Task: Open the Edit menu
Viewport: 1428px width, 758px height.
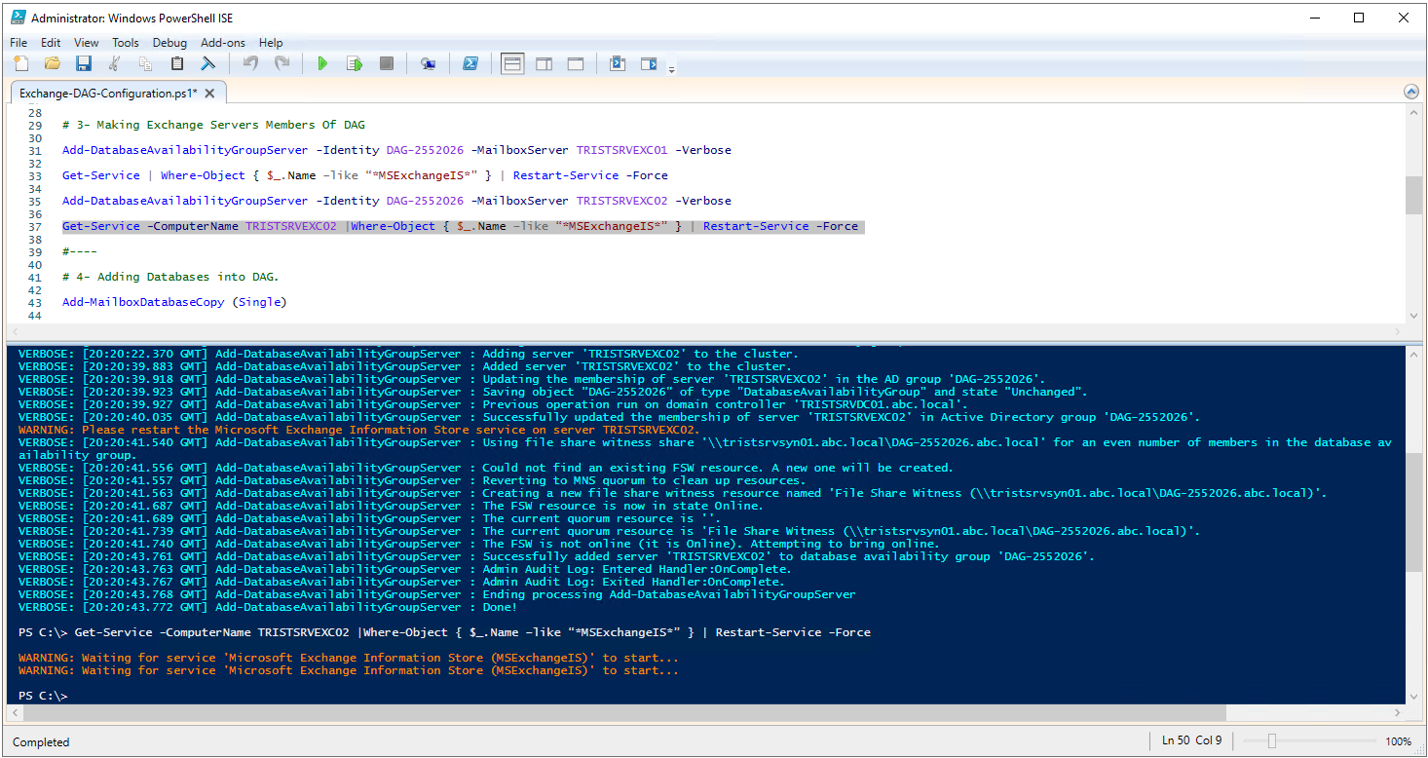Action: pyautogui.click(x=51, y=43)
